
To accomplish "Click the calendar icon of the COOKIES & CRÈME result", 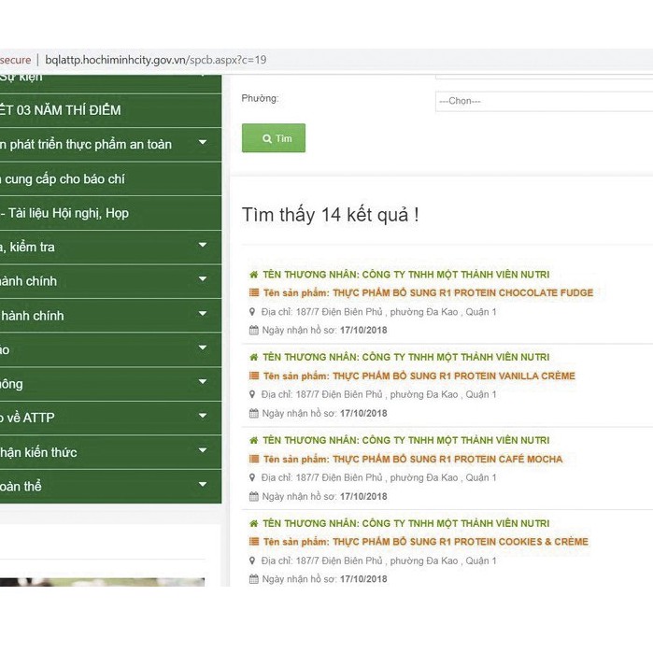I will click(253, 579).
